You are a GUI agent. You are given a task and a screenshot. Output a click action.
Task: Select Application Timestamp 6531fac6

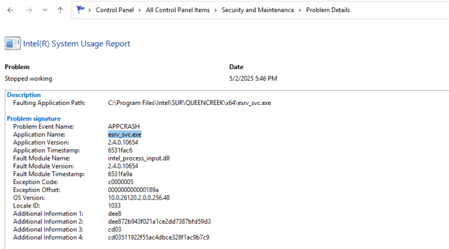point(120,151)
